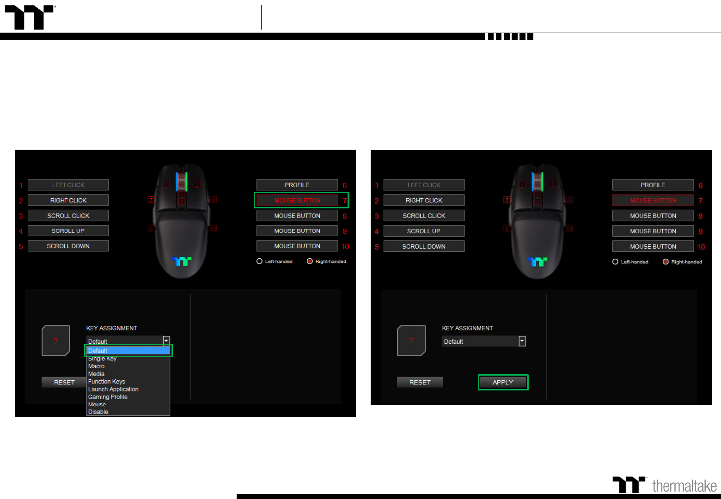
Task: Click the thermaltake brand logo at bottom-right
Action: click(665, 485)
